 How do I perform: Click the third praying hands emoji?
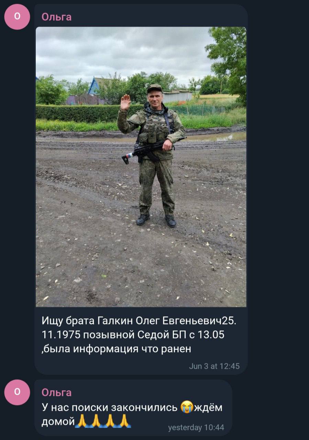click(x=110, y=421)
